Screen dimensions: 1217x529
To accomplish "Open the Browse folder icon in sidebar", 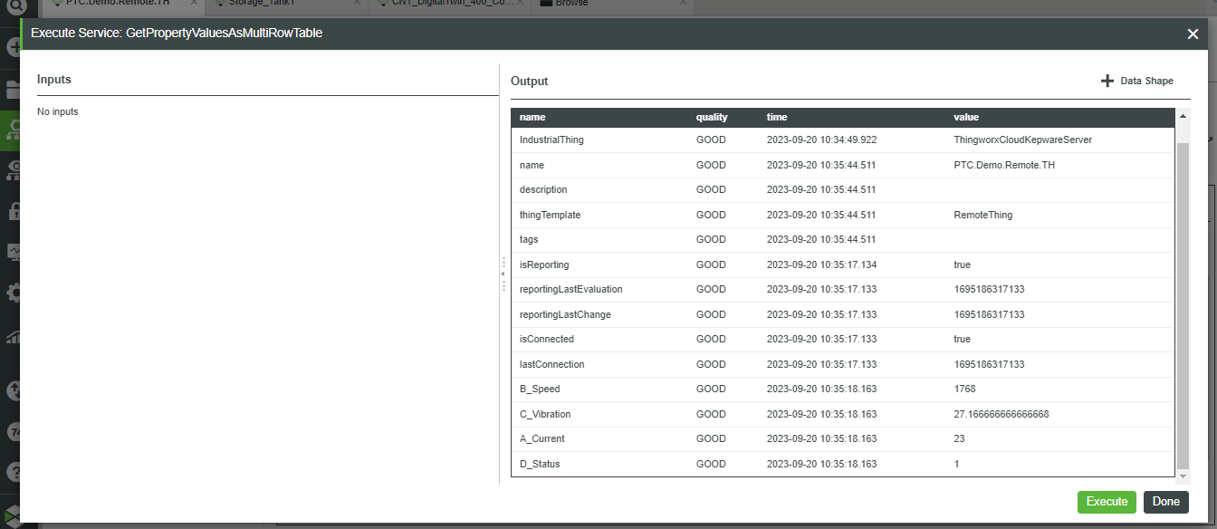I will click(x=14, y=88).
